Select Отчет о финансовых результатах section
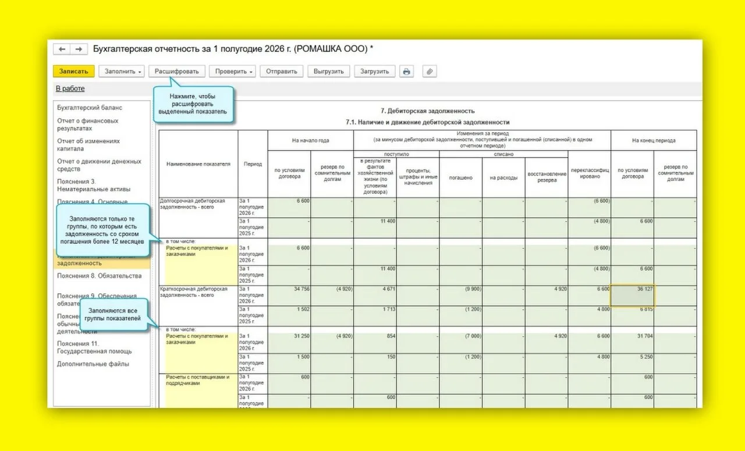Image resolution: width=745 pixels, height=451 pixels. 88,125
